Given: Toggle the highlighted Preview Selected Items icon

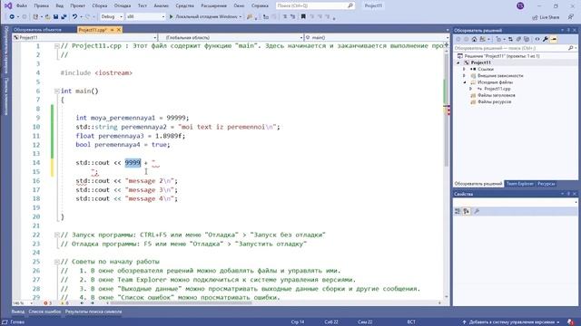Looking at the screenshot, I should pos(554,39).
